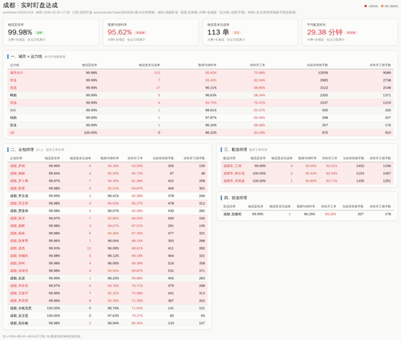Click the value 141 in the 众包经理 table

point(171,308)
